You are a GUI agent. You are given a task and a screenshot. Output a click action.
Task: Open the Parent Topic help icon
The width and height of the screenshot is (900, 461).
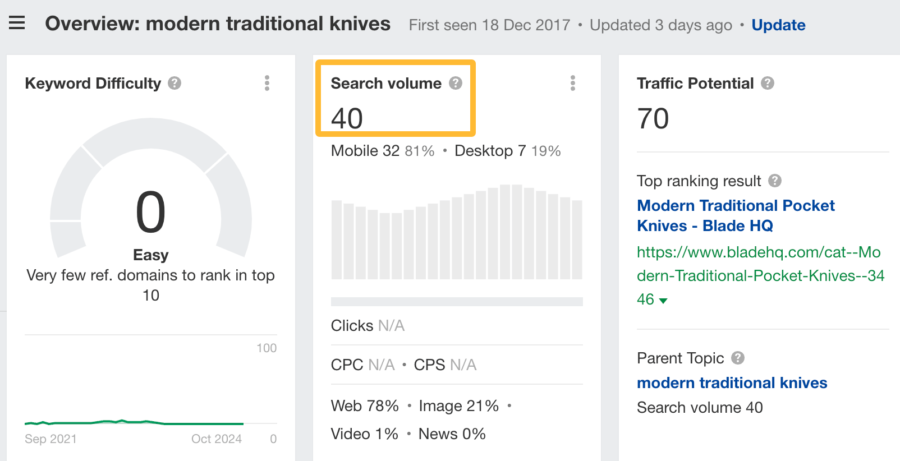(x=738, y=357)
